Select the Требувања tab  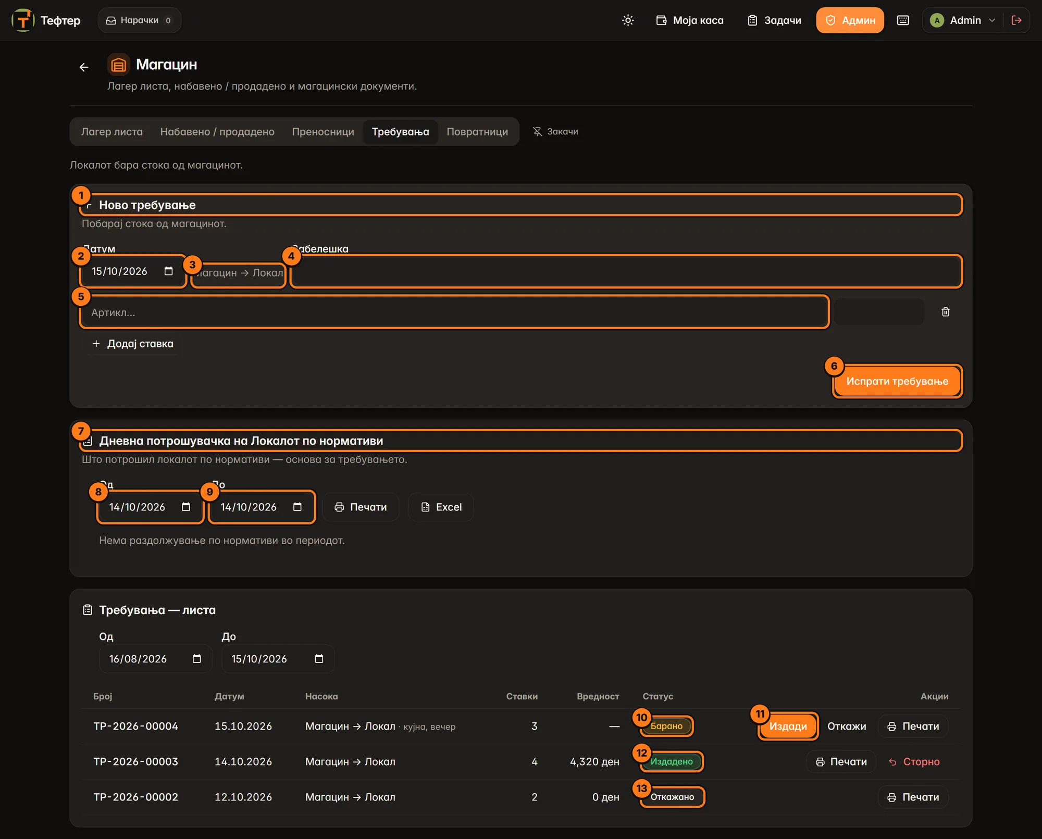click(x=400, y=132)
